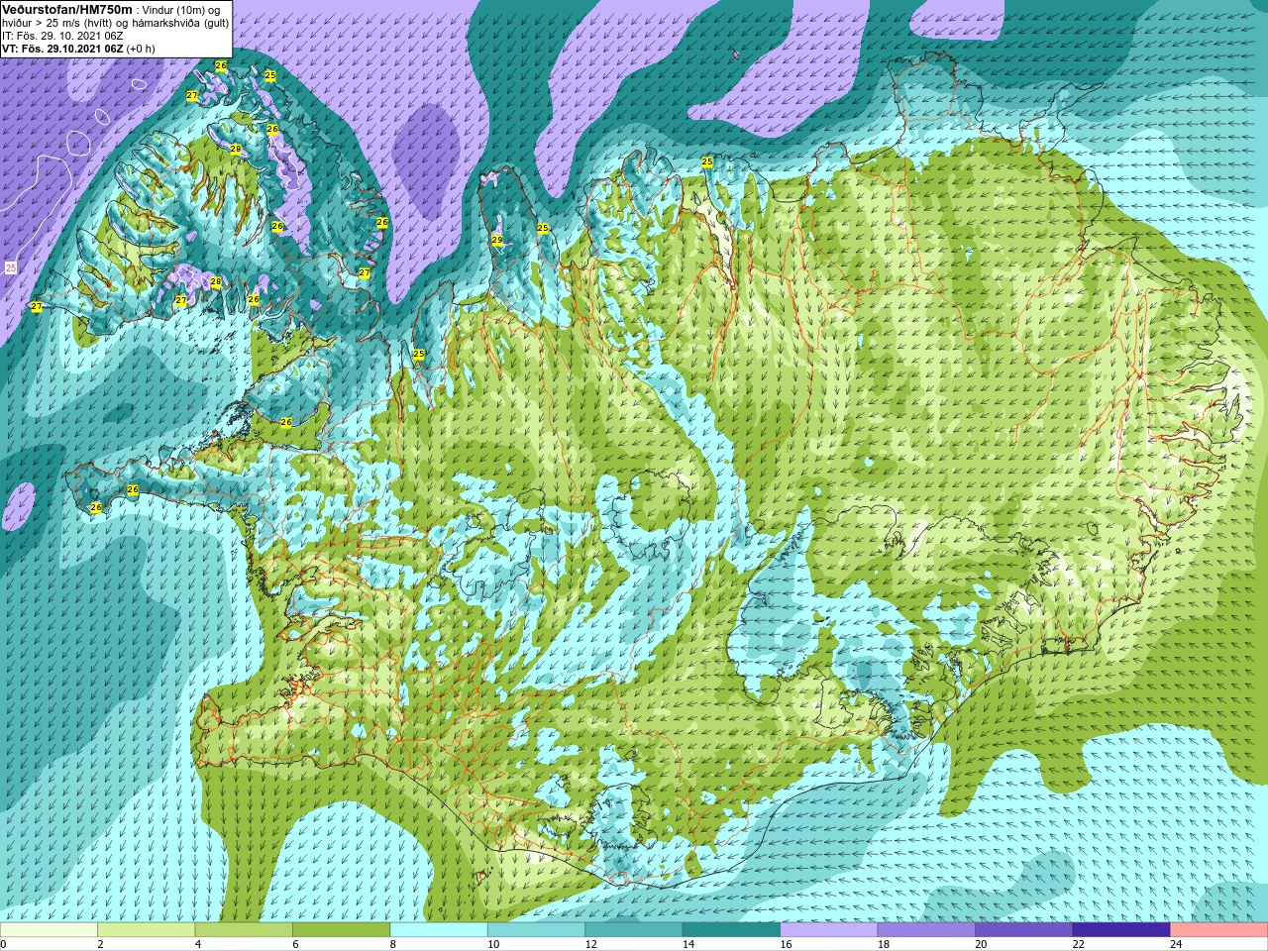This screenshot has width=1268, height=951.
Task: Click the light yellow-green 2–4 m/s legend swatch
Action: pyautogui.click(x=147, y=930)
